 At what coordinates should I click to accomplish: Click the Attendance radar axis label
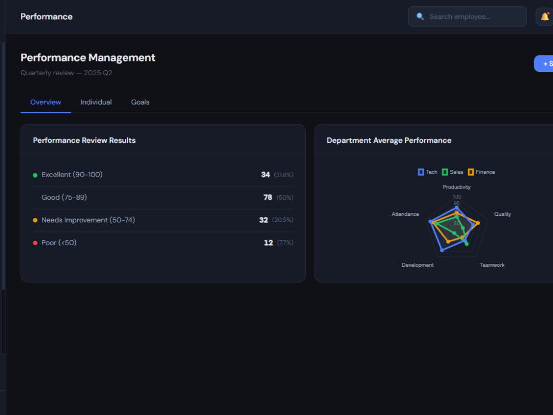(x=405, y=214)
